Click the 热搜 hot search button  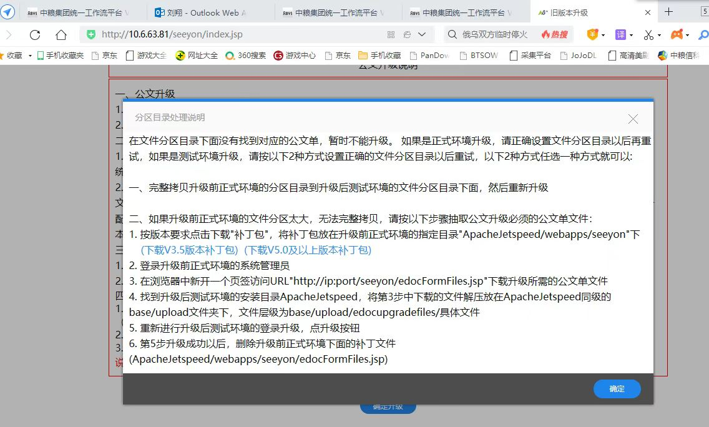tap(554, 35)
